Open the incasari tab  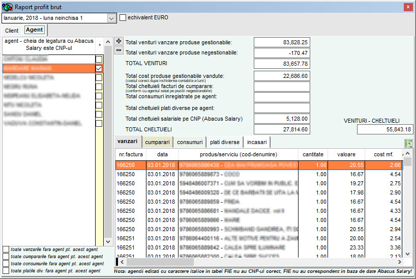(x=257, y=142)
